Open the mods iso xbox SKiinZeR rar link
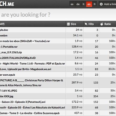116x116 pixels. click(25, 41)
